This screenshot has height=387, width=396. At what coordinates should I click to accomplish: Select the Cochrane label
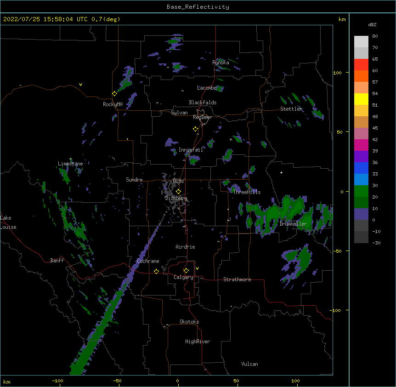tap(148, 261)
